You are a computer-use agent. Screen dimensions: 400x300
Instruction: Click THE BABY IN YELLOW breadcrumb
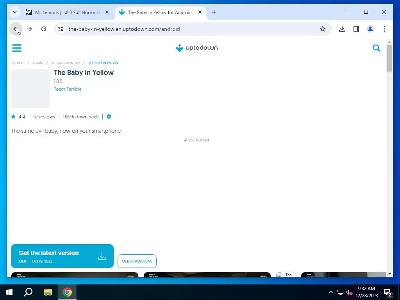103,63
